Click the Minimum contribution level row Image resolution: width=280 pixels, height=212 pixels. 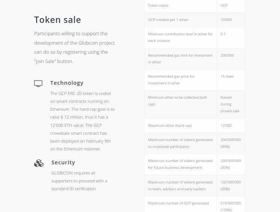coord(194,38)
